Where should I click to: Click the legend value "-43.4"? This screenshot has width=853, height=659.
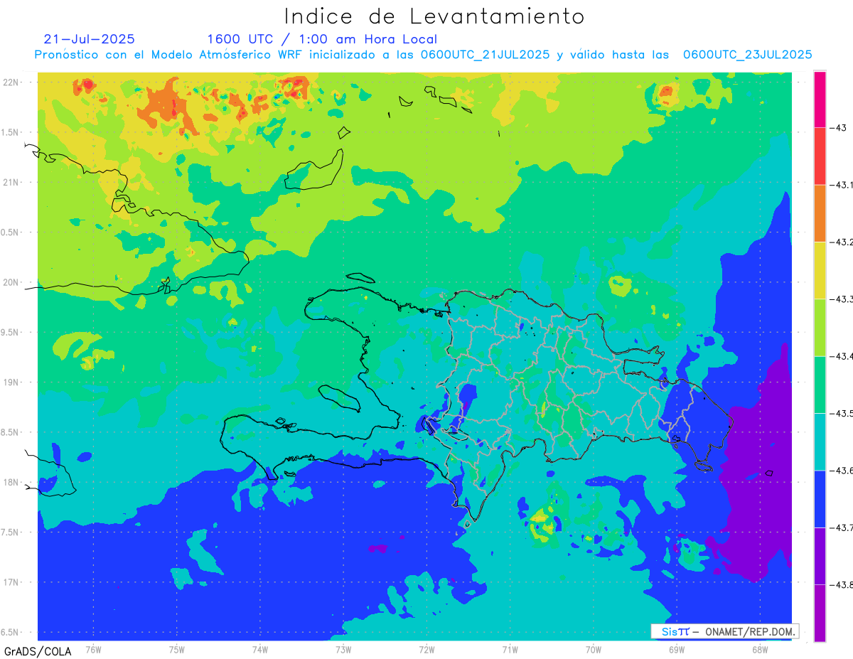pos(843,356)
